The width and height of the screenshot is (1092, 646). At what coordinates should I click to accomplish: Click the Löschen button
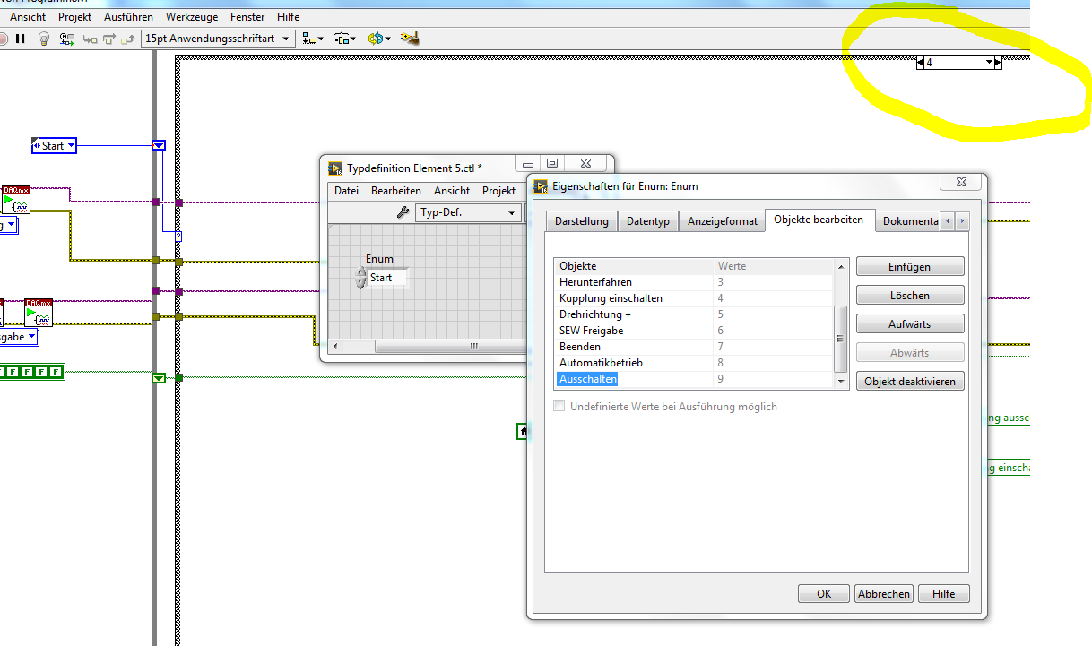tap(910, 296)
